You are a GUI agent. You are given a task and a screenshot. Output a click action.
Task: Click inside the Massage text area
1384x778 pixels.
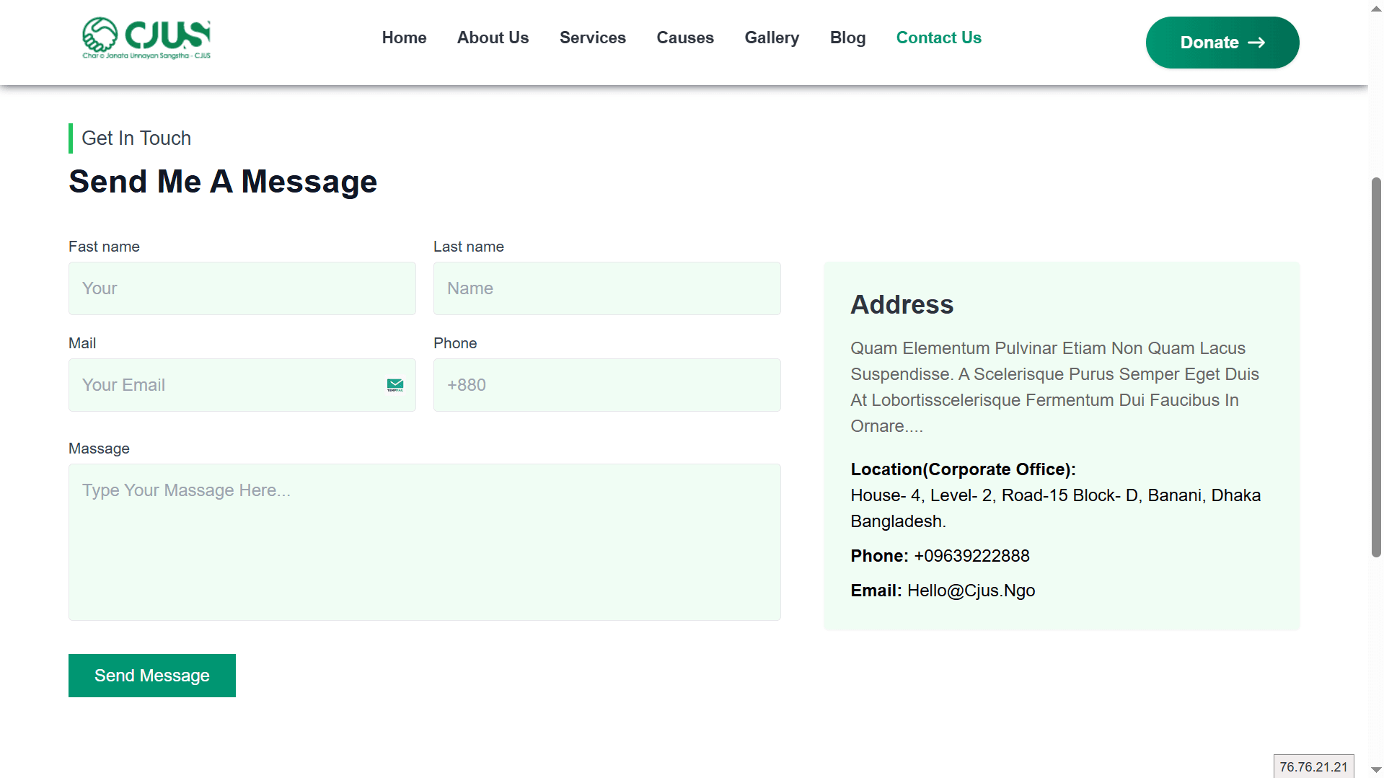424,542
